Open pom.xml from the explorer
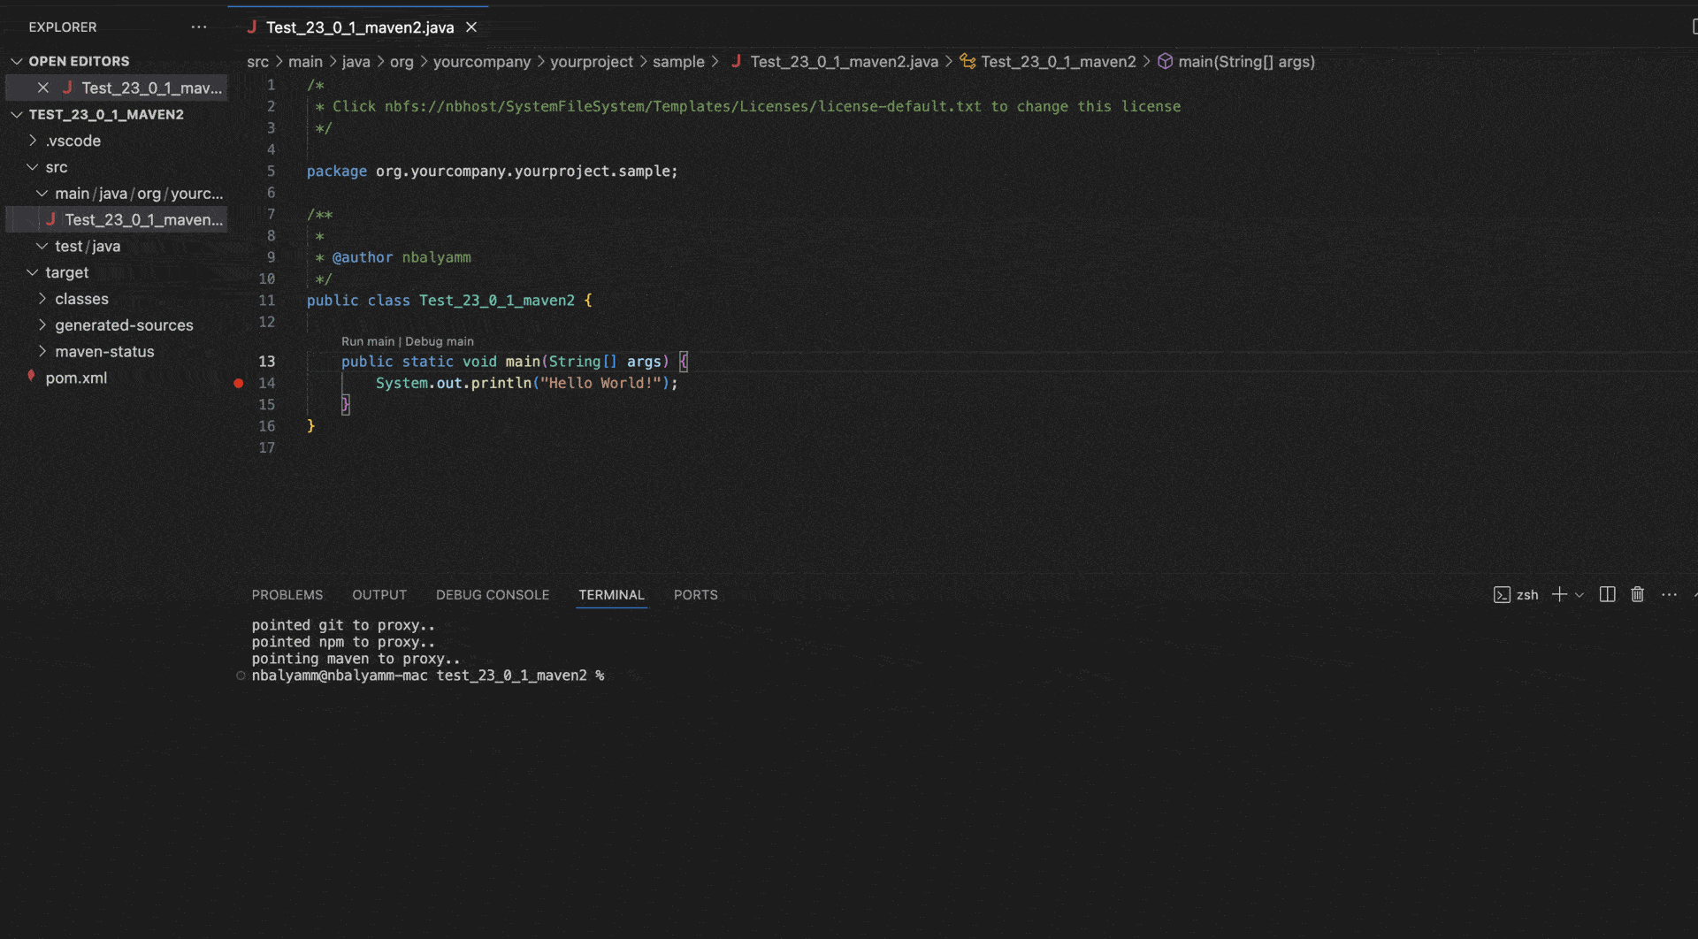 (x=76, y=378)
